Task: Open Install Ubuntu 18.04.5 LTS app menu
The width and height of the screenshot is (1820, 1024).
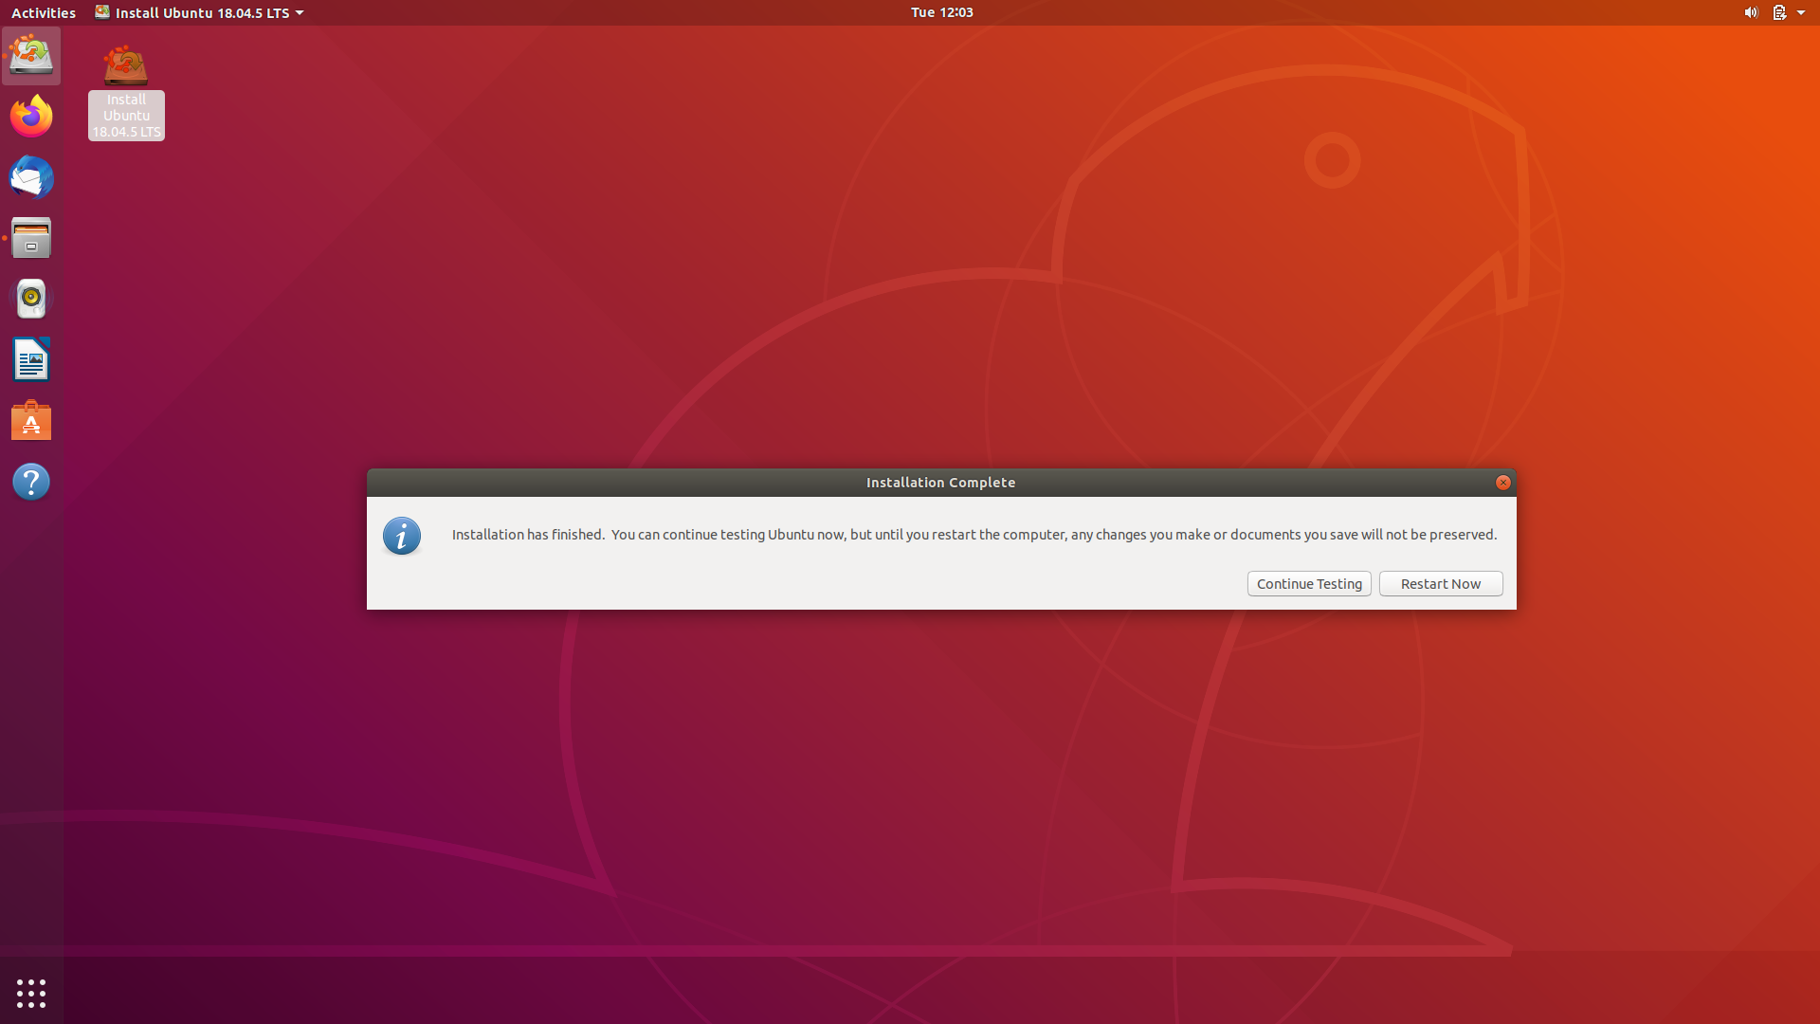Action: (x=199, y=12)
